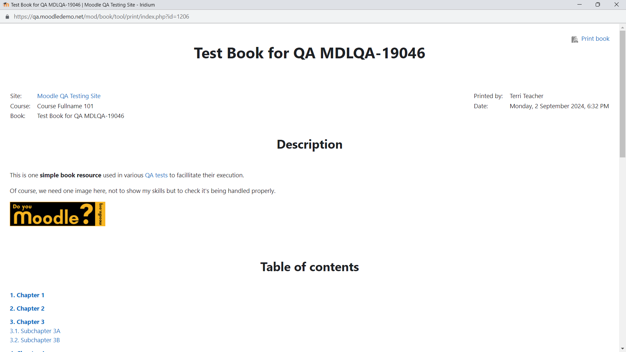
Task: Restore down the browser window
Action: [598, 5]
